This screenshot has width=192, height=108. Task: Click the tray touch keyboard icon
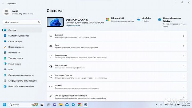coord(161,105)
